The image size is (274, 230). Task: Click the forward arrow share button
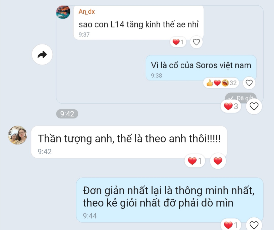42,55
